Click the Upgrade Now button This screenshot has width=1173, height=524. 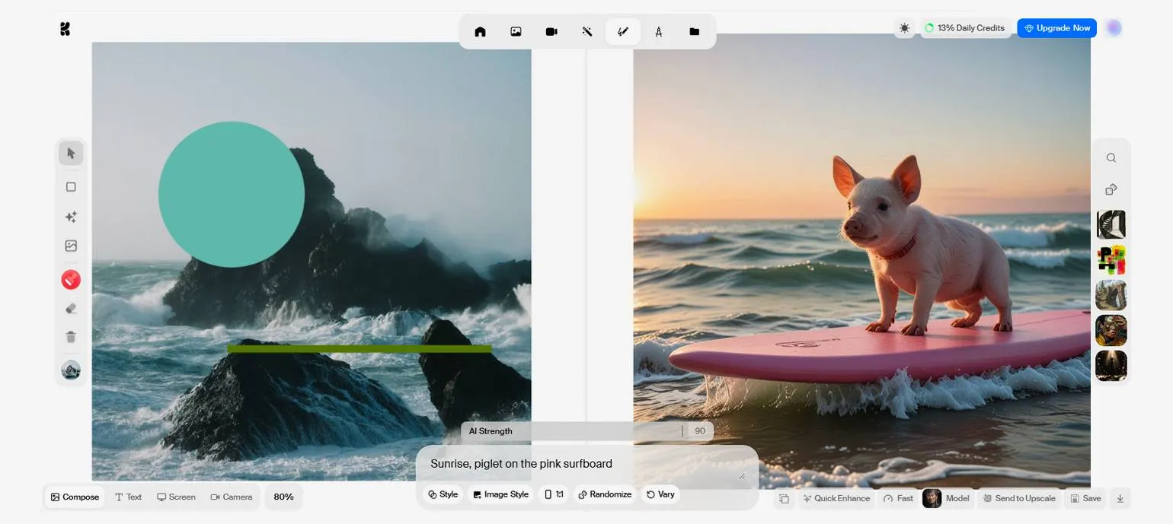[x=1056, y=28]
